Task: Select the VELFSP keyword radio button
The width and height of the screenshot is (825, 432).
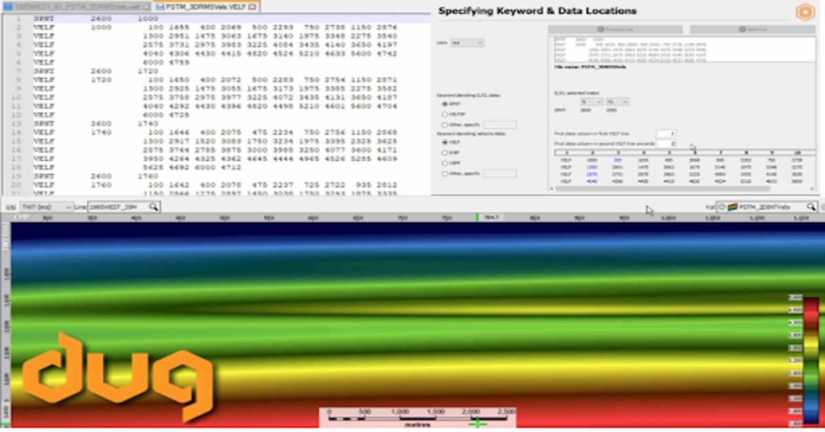Action: [x=443, y=115]
